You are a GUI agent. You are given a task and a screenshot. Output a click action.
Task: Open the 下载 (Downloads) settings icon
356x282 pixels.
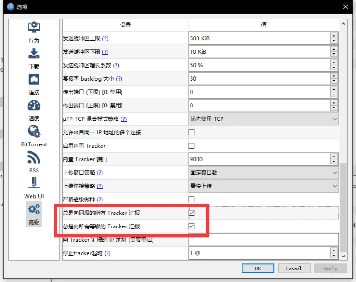pos(34,53)
